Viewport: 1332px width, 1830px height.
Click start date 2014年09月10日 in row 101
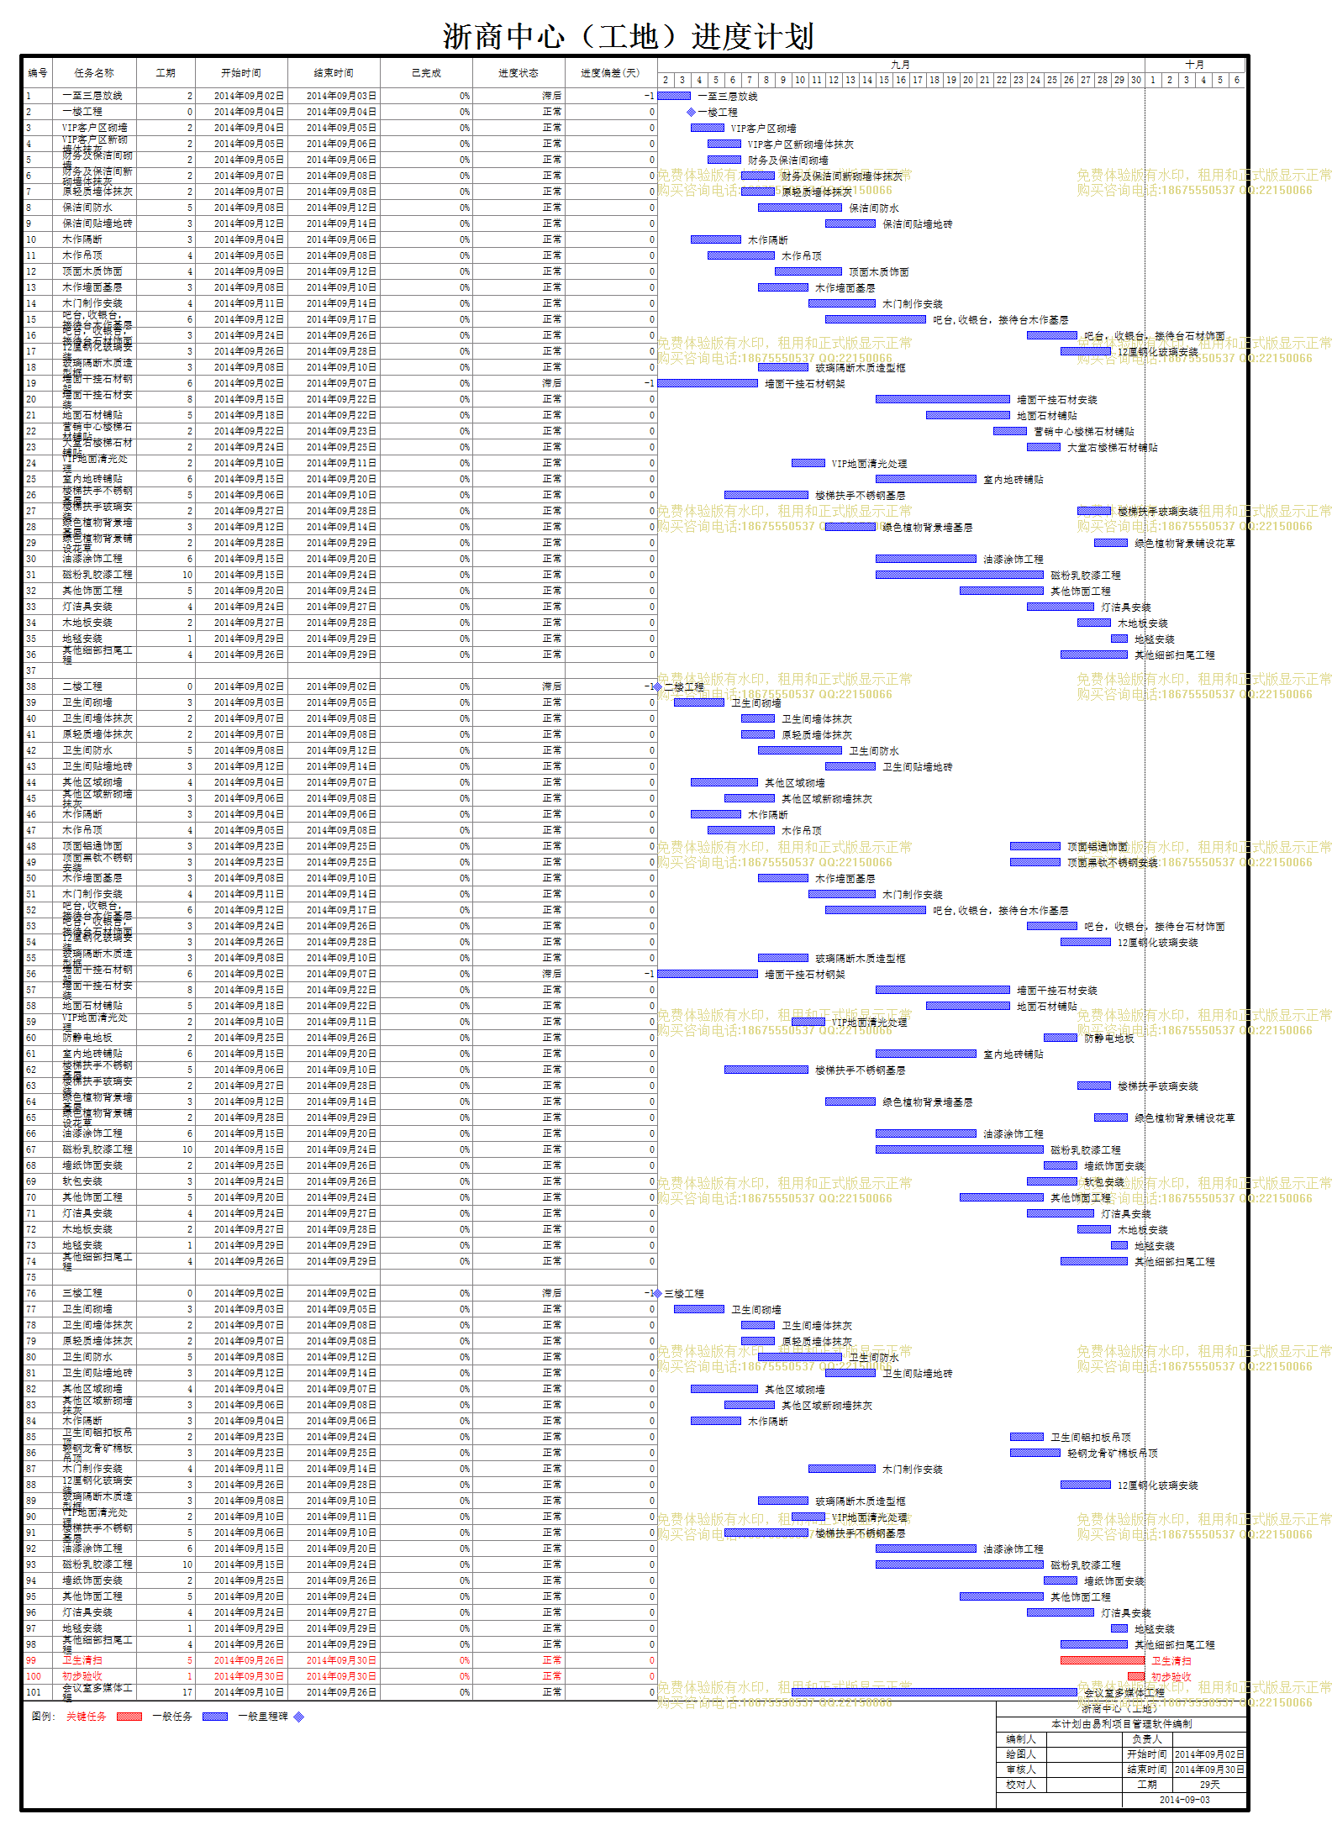point(249,1692)
